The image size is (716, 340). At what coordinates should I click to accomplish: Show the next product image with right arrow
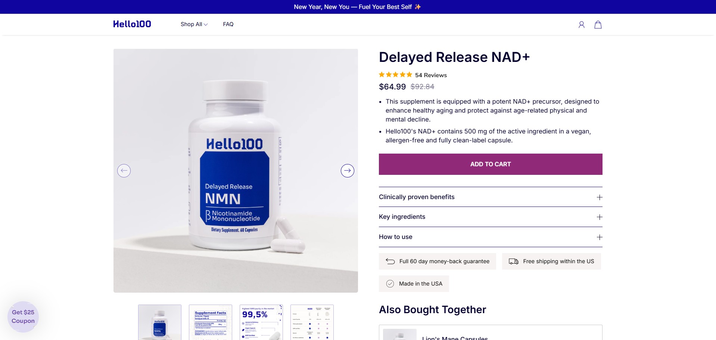pos(348,171)
